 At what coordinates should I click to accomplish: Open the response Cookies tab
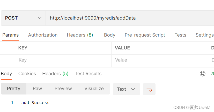(x=27, y=74)
